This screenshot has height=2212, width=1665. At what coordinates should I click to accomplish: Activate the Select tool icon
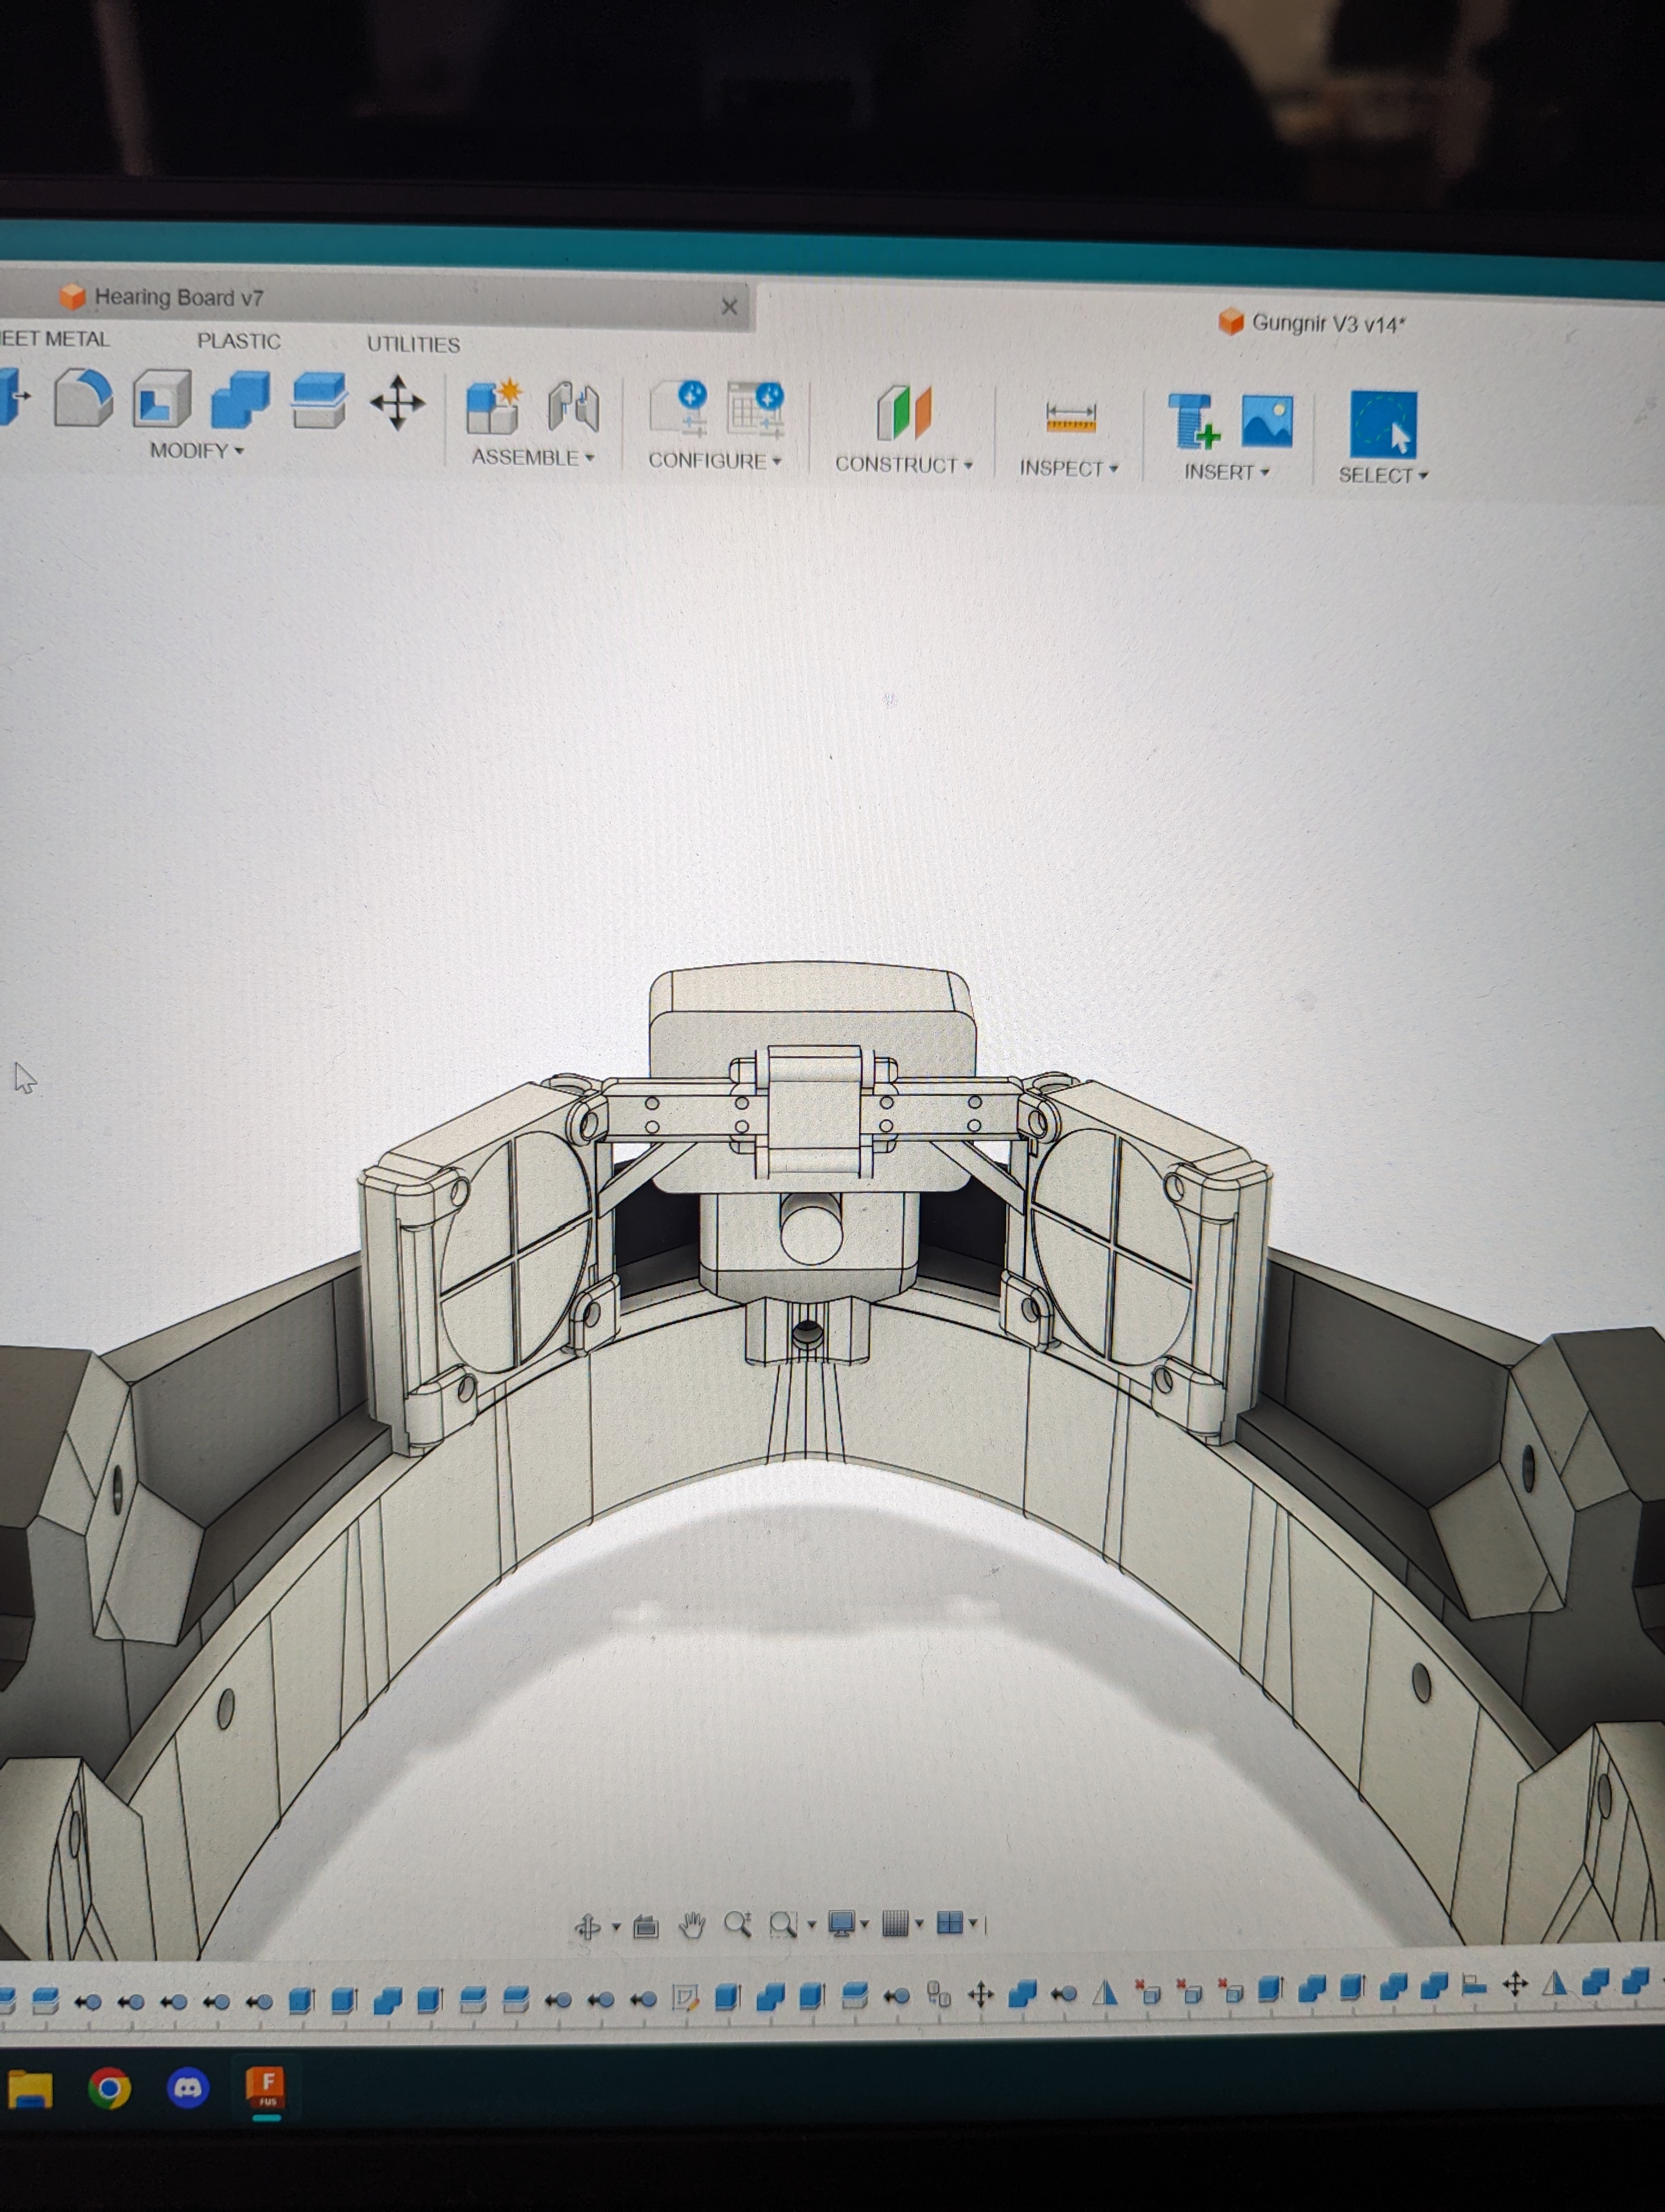1383,424
